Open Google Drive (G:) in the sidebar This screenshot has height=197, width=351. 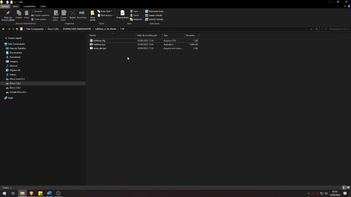[x=18, y=92]
